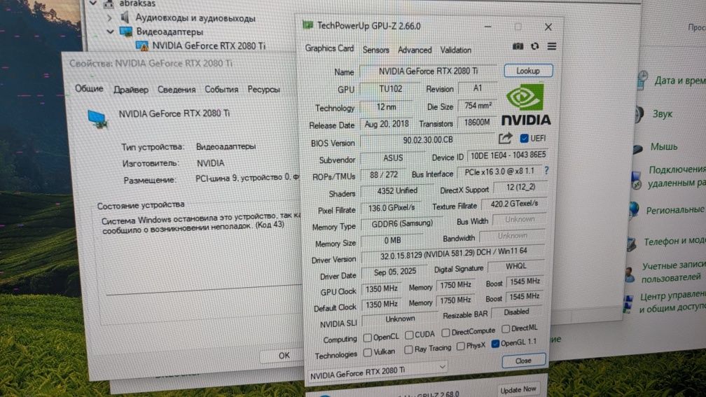Screen dimensions: 706x397
Task: Open Звук sound icon in Control Panel
Action: point(639,114)
